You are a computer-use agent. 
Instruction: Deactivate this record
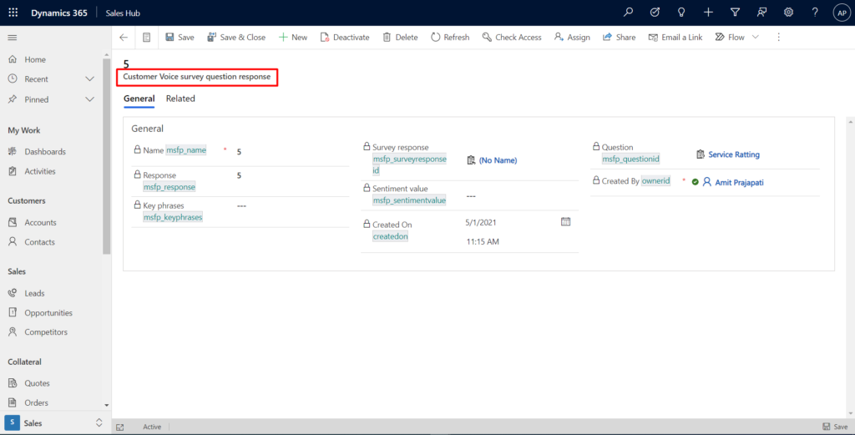coord(345,37)
